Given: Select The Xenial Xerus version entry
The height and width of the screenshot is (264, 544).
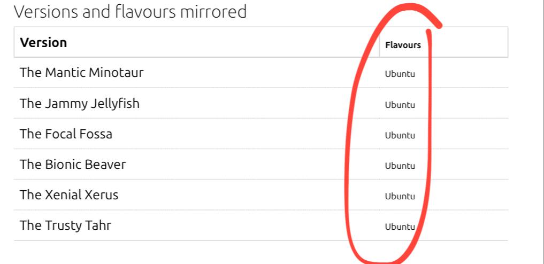Looking at the screenshot, I should (69, 195).
